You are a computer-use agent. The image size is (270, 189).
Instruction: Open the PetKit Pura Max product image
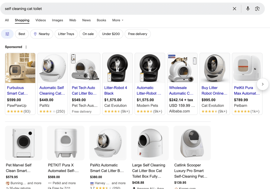(x=247, y=68)
